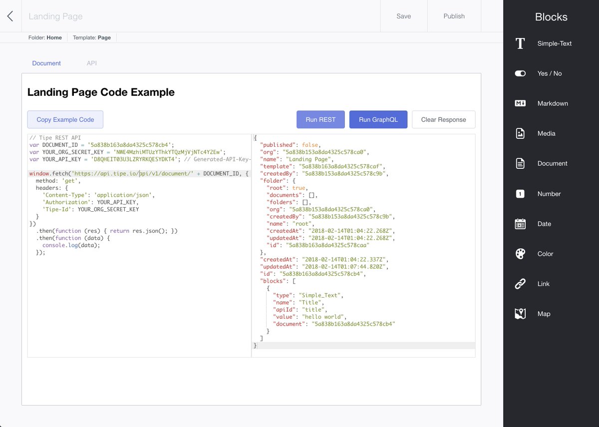Navigate back using the arrow
Screen dimensions: 599x427
pos(10,15)
